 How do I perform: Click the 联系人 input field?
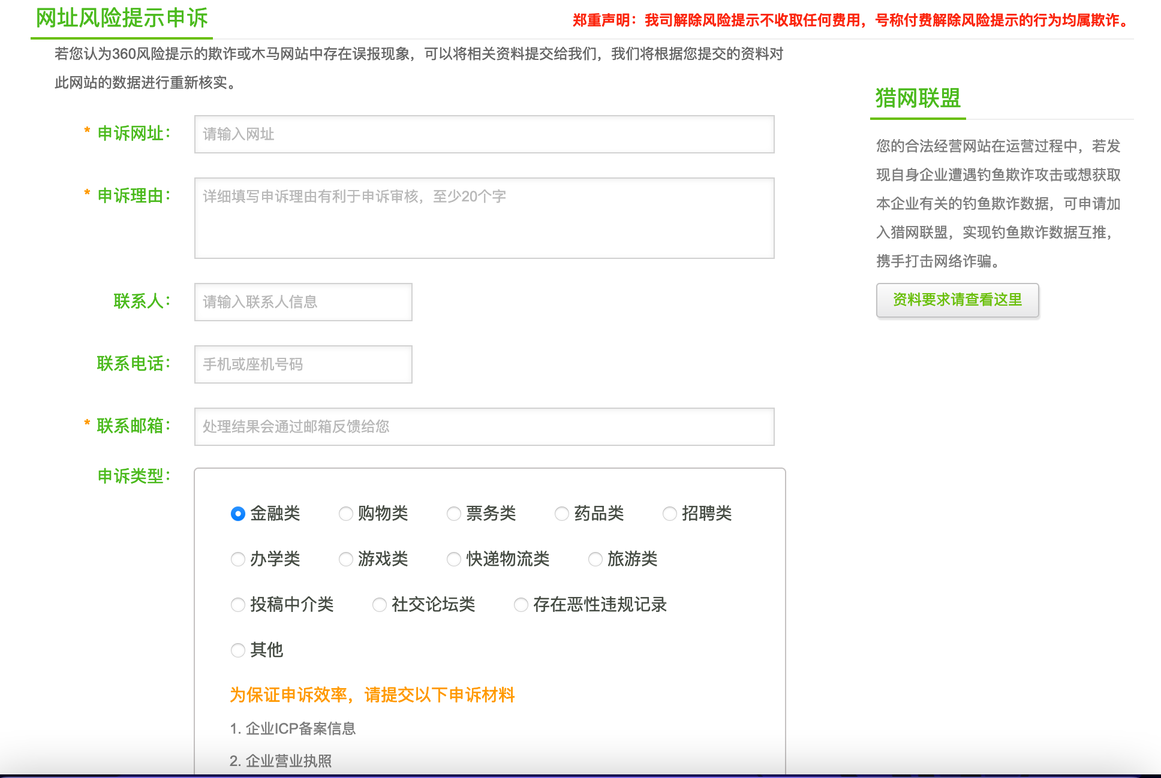point(303,302)
